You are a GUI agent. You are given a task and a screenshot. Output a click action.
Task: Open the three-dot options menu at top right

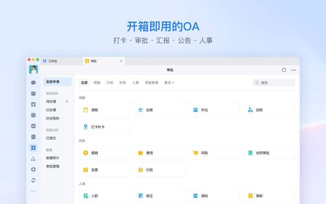[x=293, y=70]
